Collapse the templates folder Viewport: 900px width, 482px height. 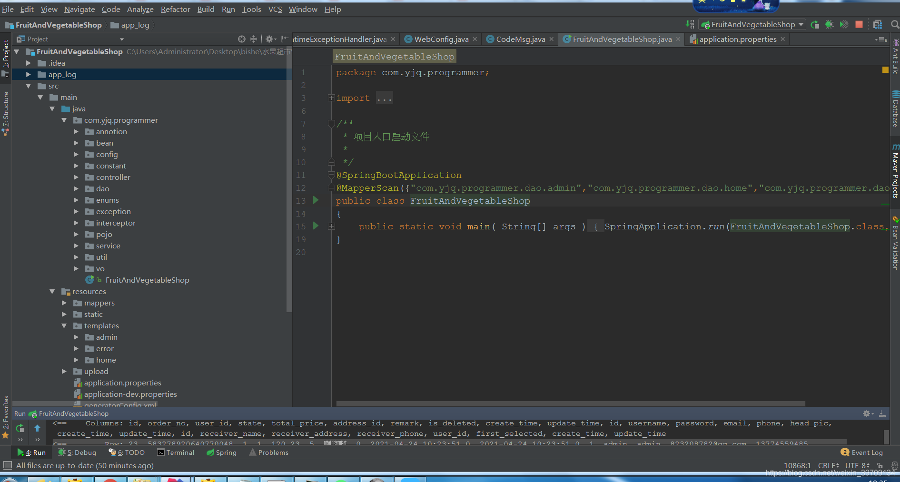pyautogui.click(x=64, y=326)
